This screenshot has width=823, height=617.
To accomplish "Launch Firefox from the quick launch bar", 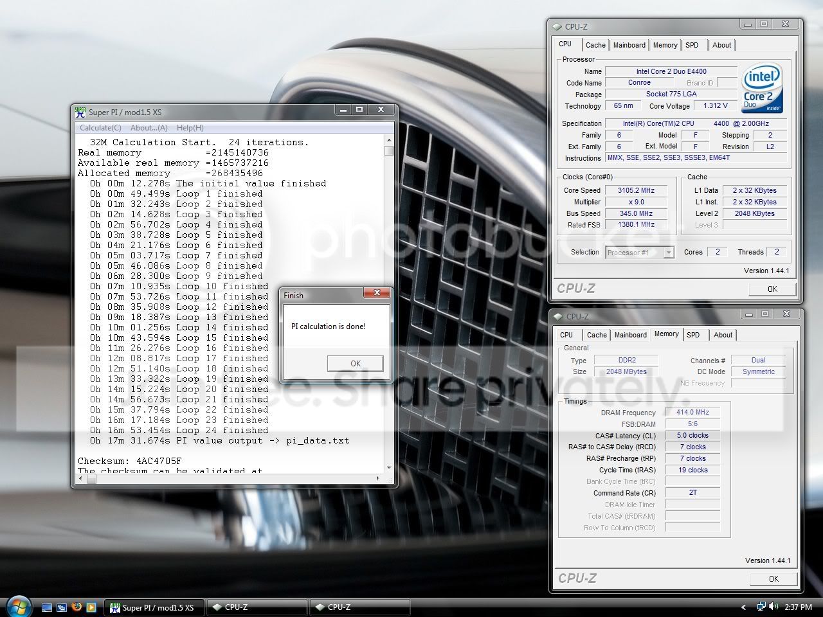I will click(x=77, y=607).
